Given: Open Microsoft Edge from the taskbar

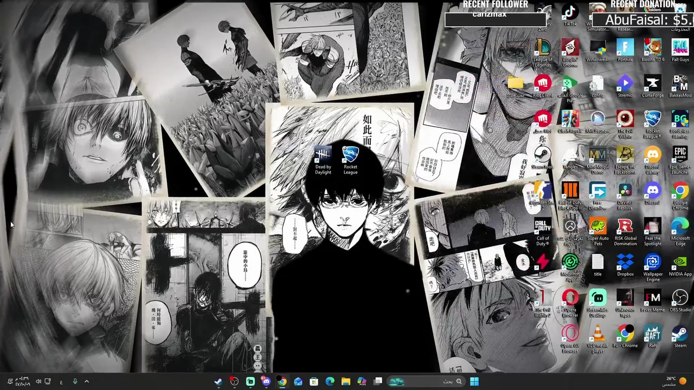Looking at the screenshot, I should (x=330, y=381).
